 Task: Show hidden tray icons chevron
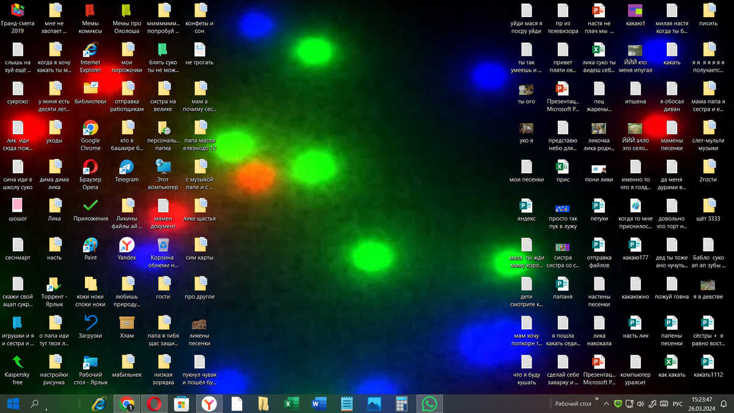(606, 404)
